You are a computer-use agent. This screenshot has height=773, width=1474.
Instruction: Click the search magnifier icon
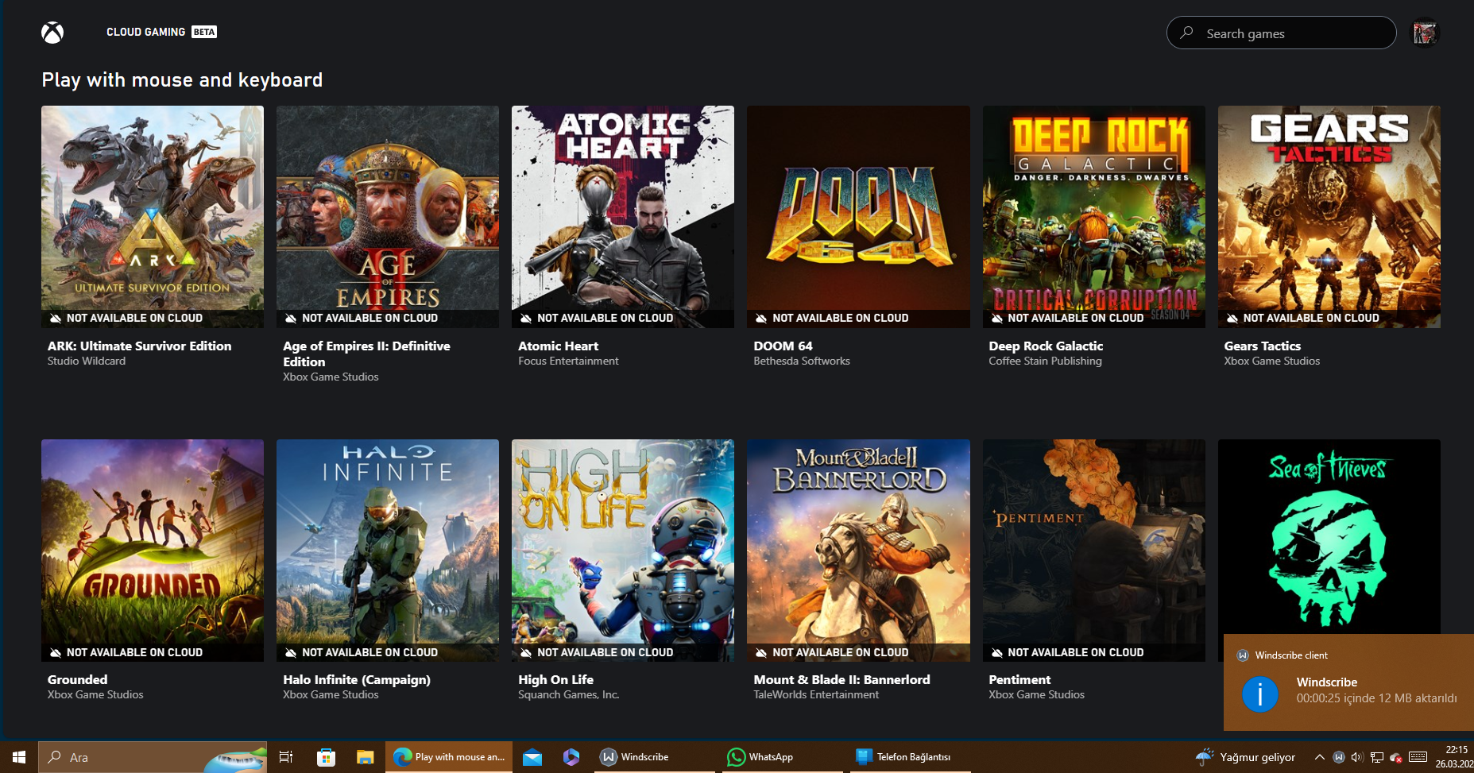[x=1186, y=33]
